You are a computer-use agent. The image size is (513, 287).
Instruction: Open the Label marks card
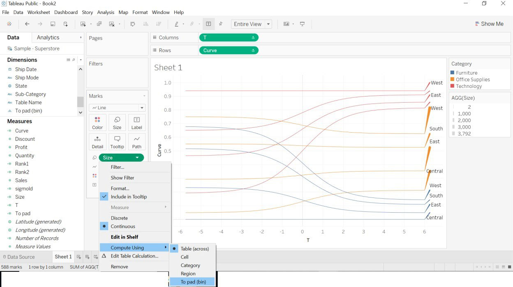point(137,122)
